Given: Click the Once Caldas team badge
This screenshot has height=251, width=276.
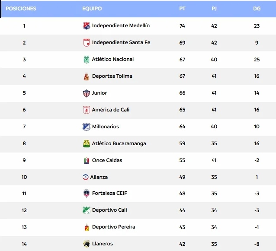Looking at the screenshot, I should (87, 161).
